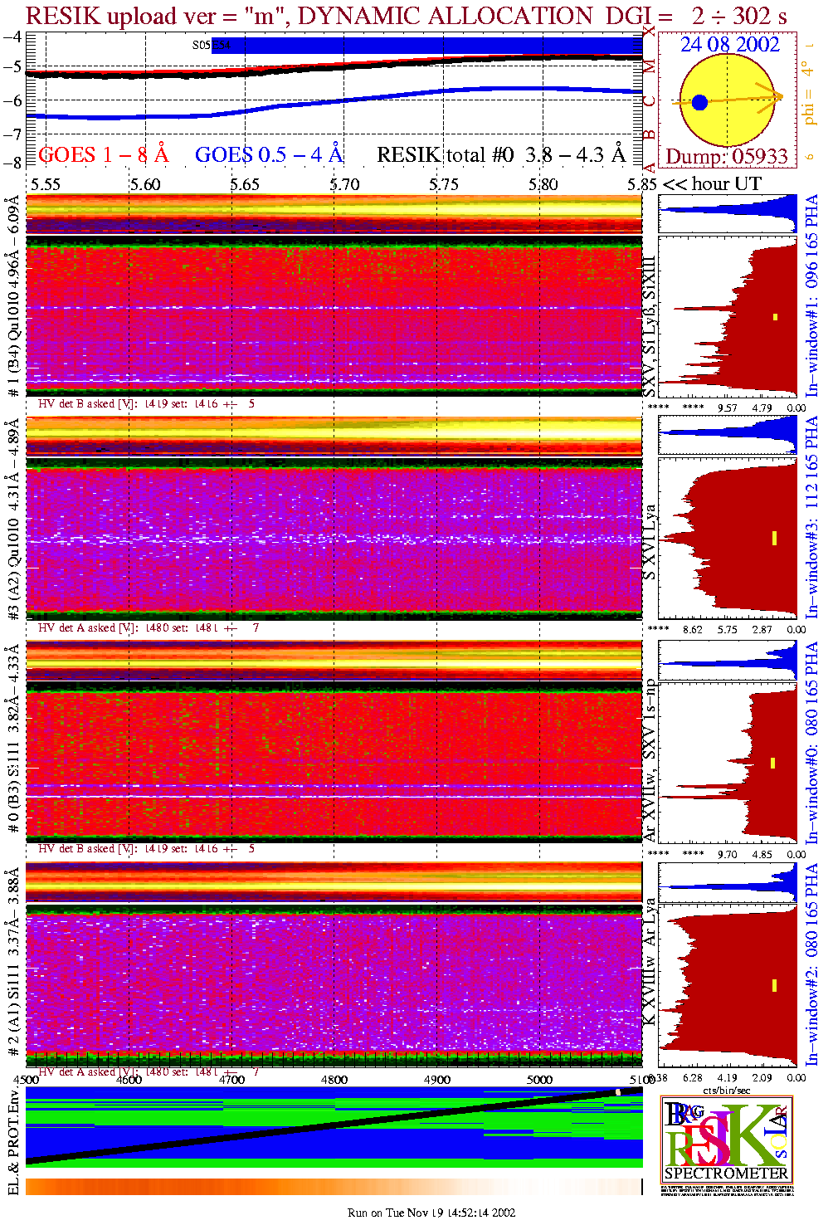Image resolution: width=833 pixels, height=1225 pixels.
Task: Click the EL. & PROT. Env panel
Action: click(x=334, y=1126)
